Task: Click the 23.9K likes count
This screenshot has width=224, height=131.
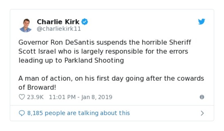Action: (x=35, y=97)
